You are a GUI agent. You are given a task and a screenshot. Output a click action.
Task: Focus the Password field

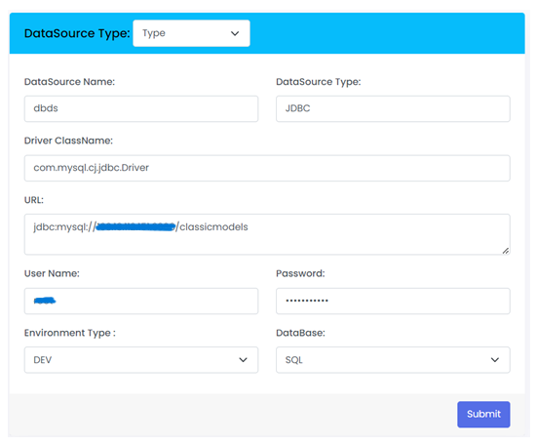pos(393,301)
